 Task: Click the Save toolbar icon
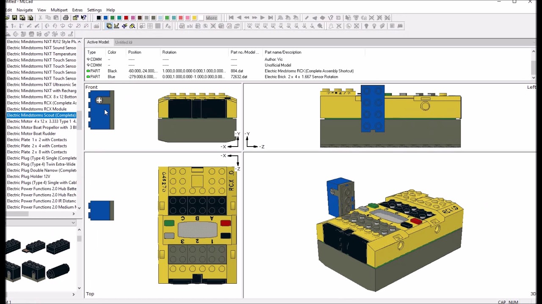(14, 17)
